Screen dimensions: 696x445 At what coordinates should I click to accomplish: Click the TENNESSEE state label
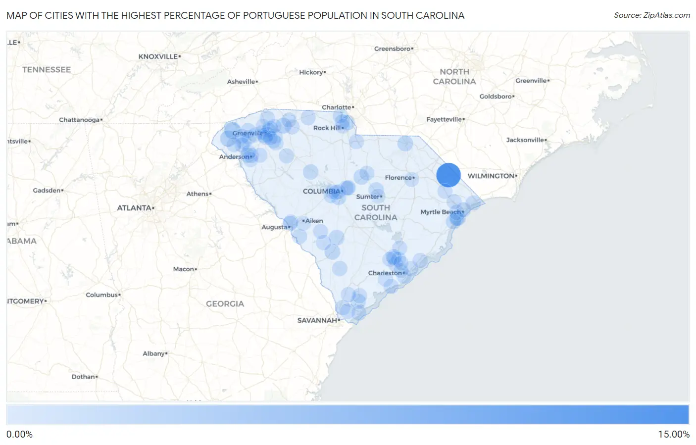tap(47, 70)
